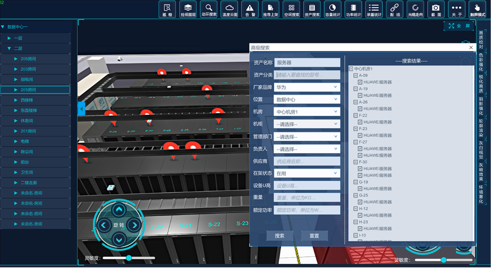Screen dimensions: 491x268
Task: Take a screenshot with 截图 camera icon
Action: tap(436, 9)
